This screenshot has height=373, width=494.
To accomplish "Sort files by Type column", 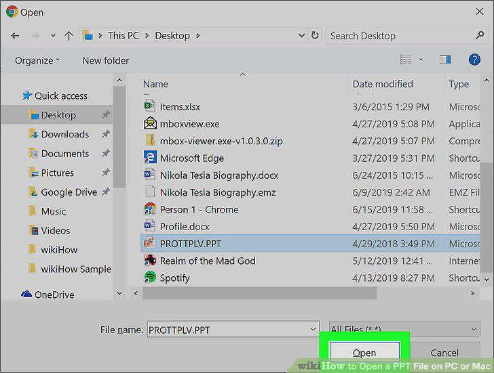I will coord(459,84).
